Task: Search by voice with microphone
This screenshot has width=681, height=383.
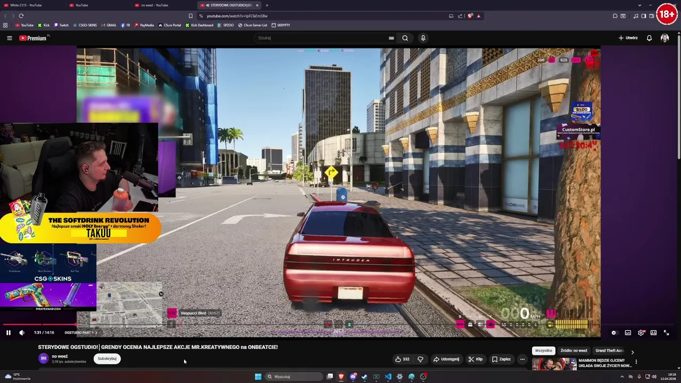Action: 423,38
